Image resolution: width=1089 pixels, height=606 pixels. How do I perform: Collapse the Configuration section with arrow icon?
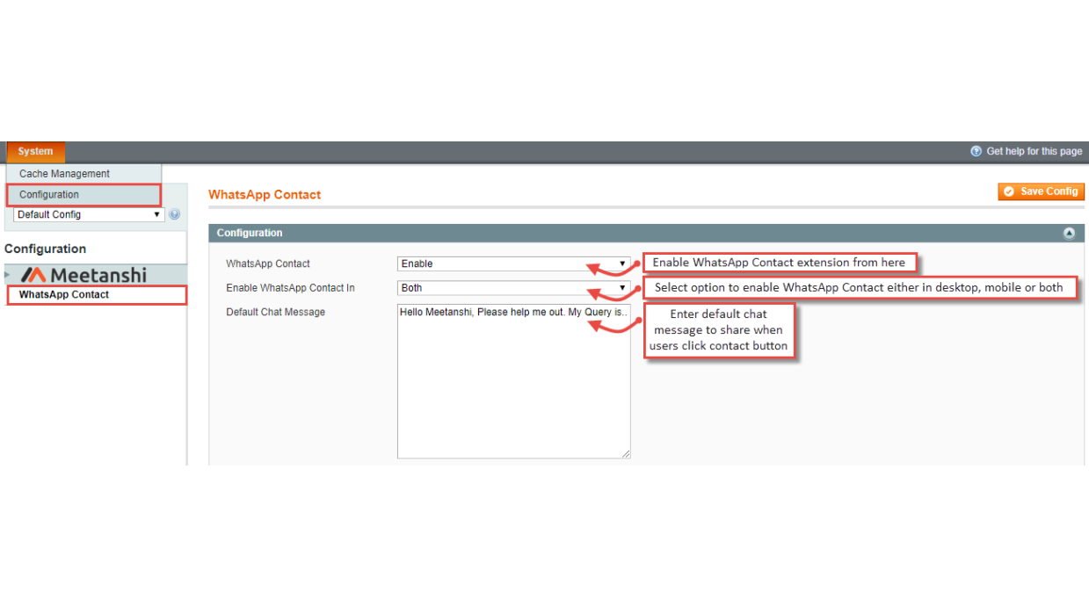[x=1069, y=234]
